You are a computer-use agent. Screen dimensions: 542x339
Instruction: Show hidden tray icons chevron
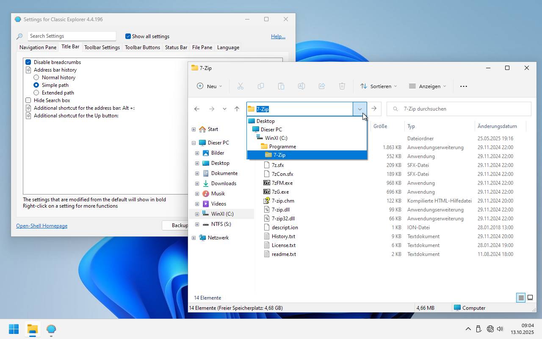(x=468, y=329)
